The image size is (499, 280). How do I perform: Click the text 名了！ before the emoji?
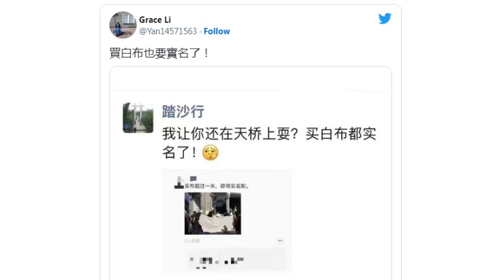[x=180, y=152]
